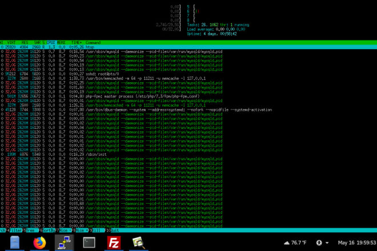Click the 76.7 °F temperature reading

299,243
